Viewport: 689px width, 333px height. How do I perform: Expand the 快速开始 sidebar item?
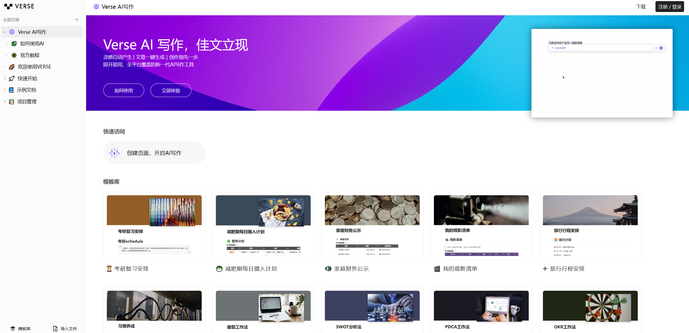point(5,78)
